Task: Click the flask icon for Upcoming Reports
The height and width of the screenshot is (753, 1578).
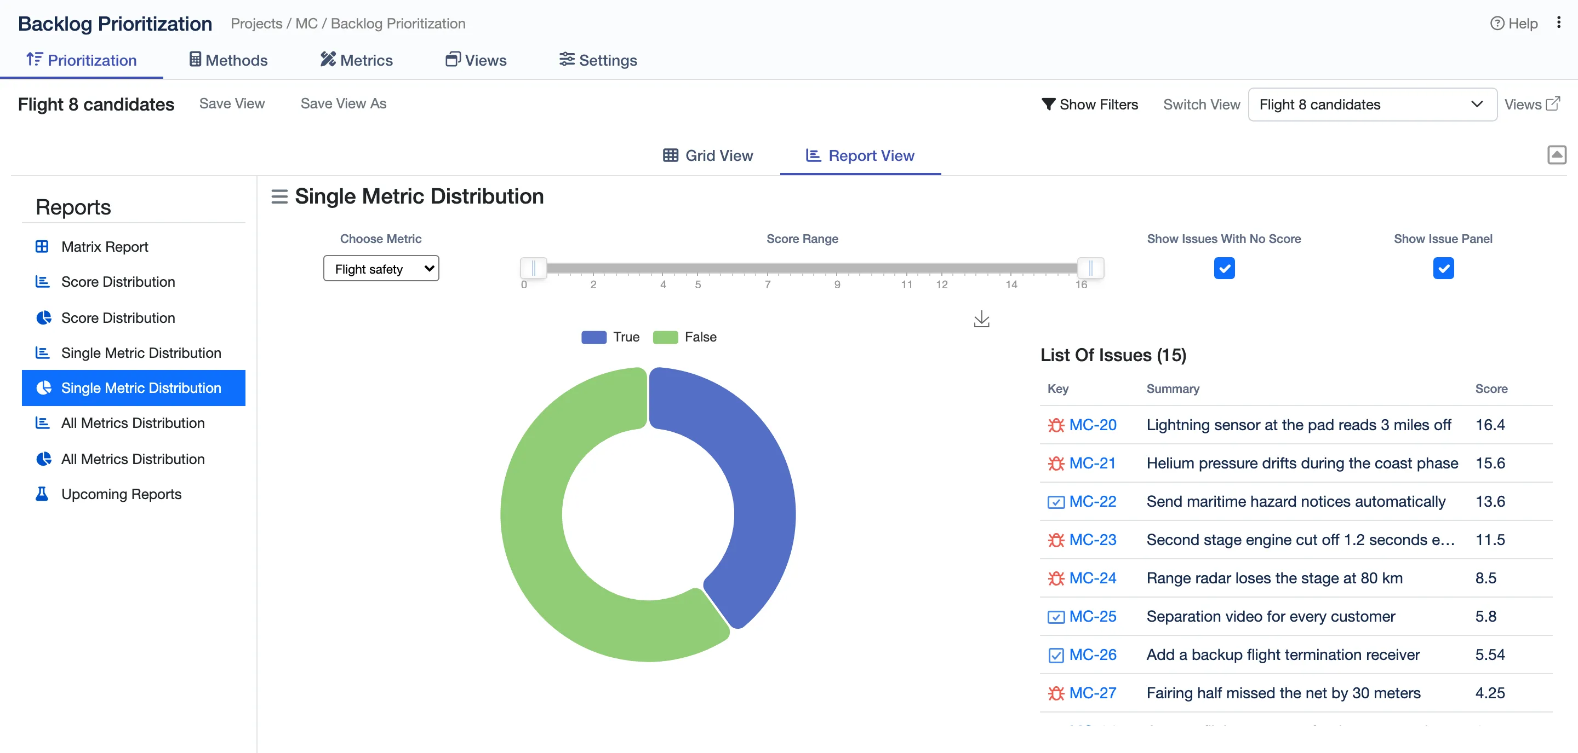Action: coord(42,494)
